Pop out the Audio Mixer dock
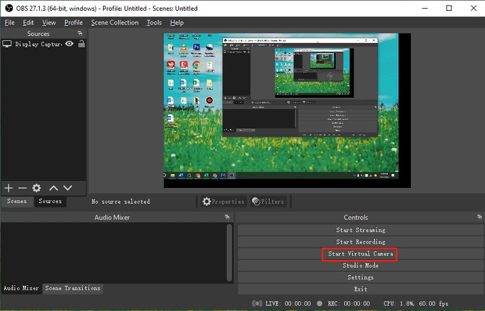Viewport: 485px width, 311px height. pos(227,217)
